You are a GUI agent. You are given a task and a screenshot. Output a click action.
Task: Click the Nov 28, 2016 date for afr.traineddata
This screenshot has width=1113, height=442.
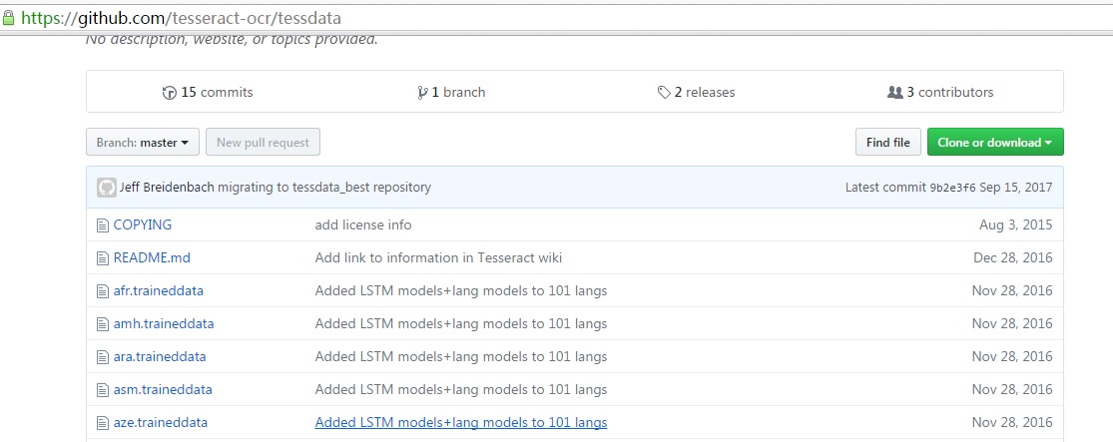pyautogui.click(x=1012, y=291)
